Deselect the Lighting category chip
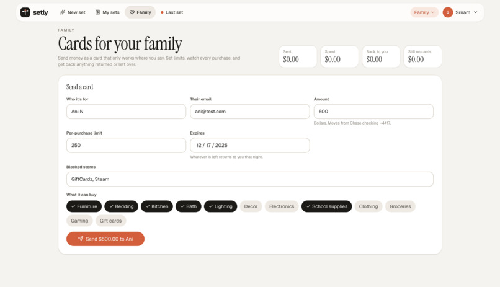Image resolution: width=500 pixels, height=287 pixels. 221,206
